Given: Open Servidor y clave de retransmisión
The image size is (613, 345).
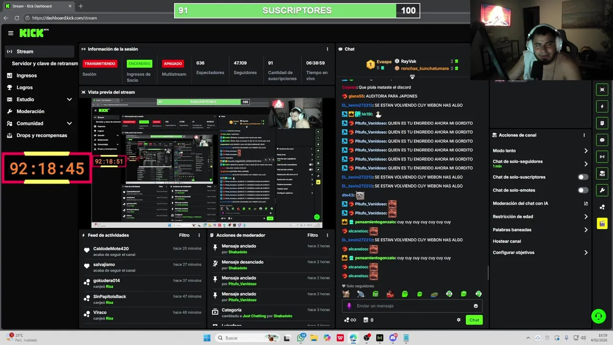Looking at the screenshot, I should tap(45, 63).
